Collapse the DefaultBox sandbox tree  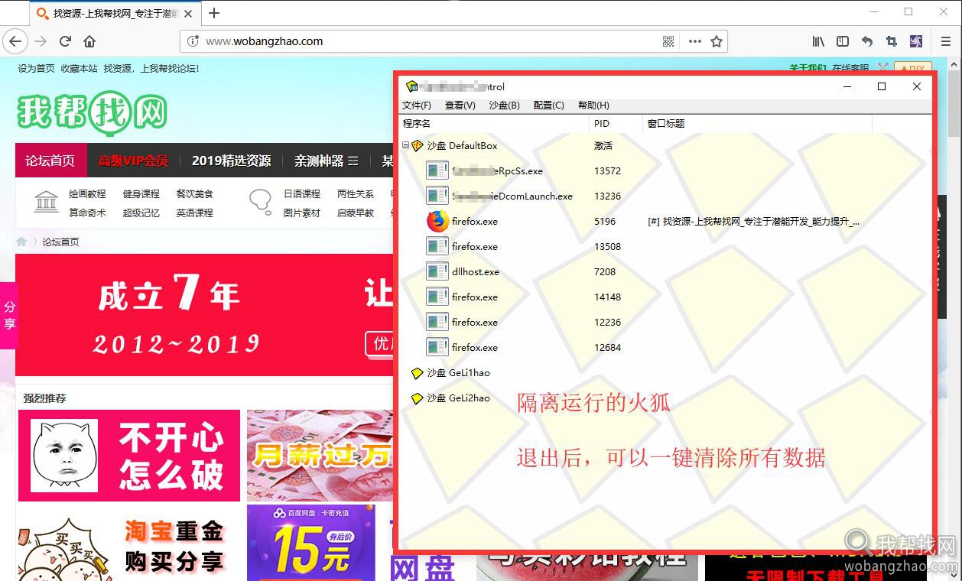(405, 145)
